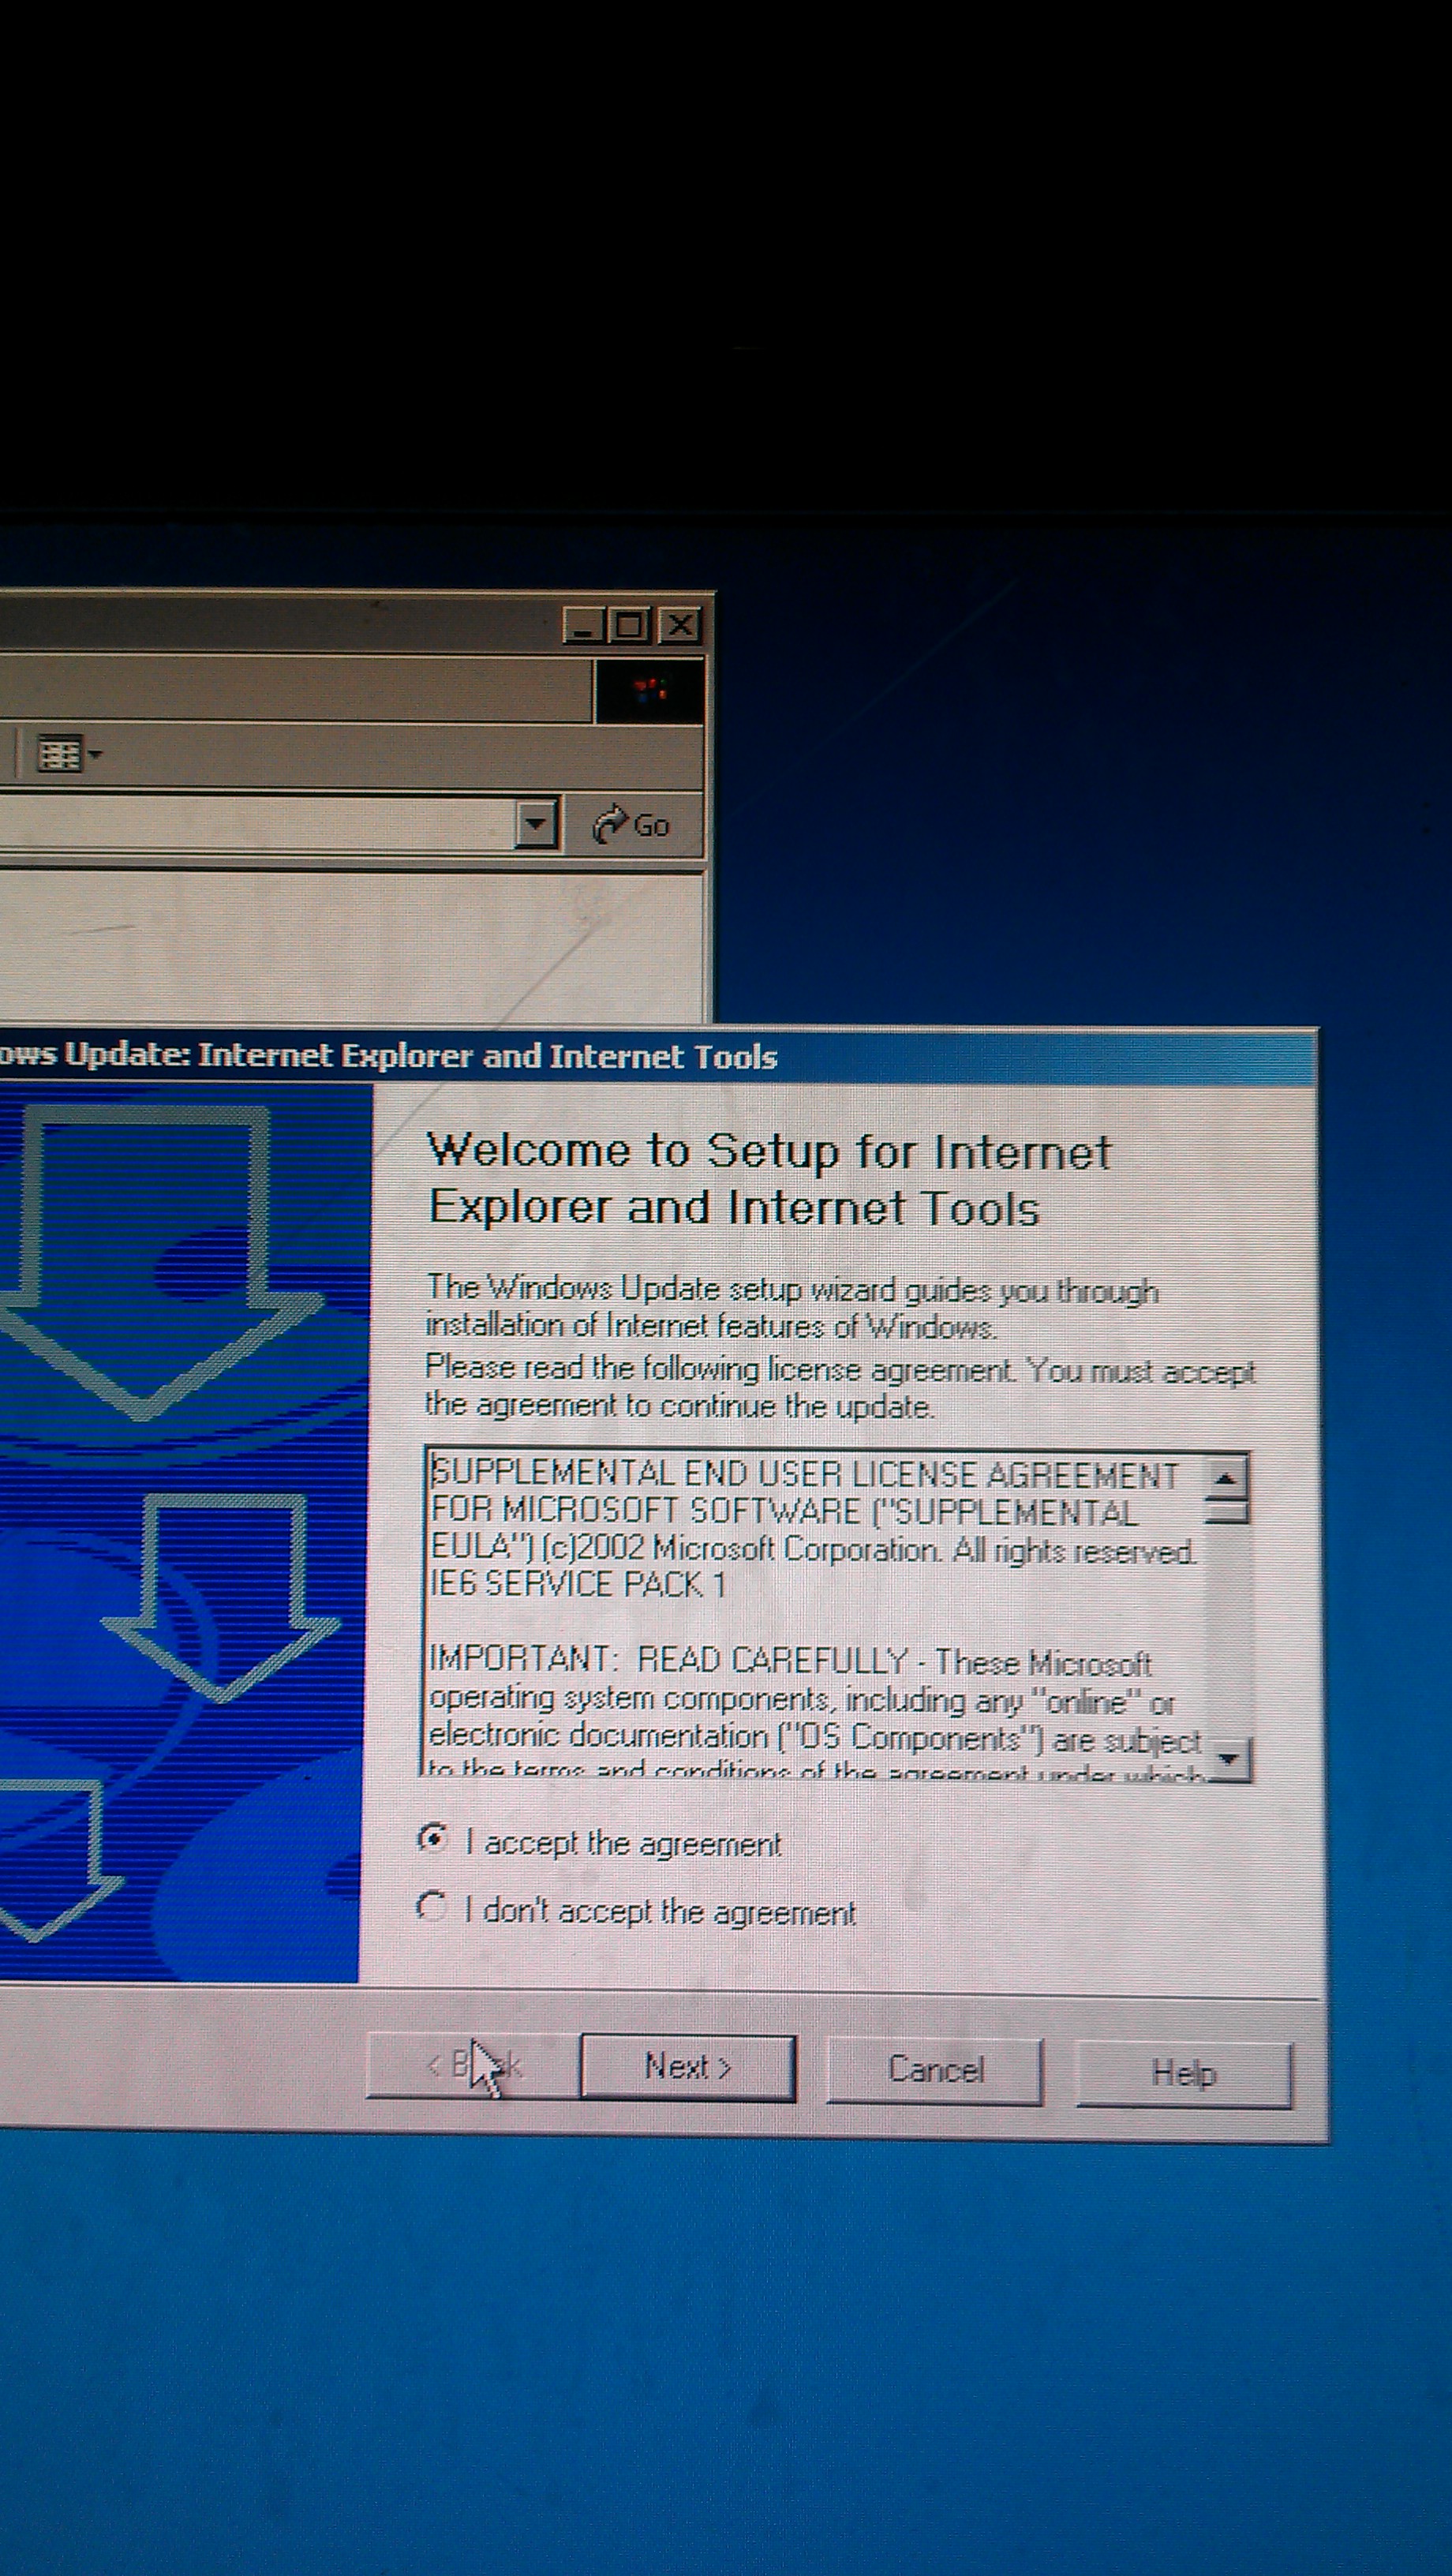Image resolution: width=1452 pixels, height=2576 pixels.
Task: Click inside the license agreement text box
Action: tap(815, 1615)
